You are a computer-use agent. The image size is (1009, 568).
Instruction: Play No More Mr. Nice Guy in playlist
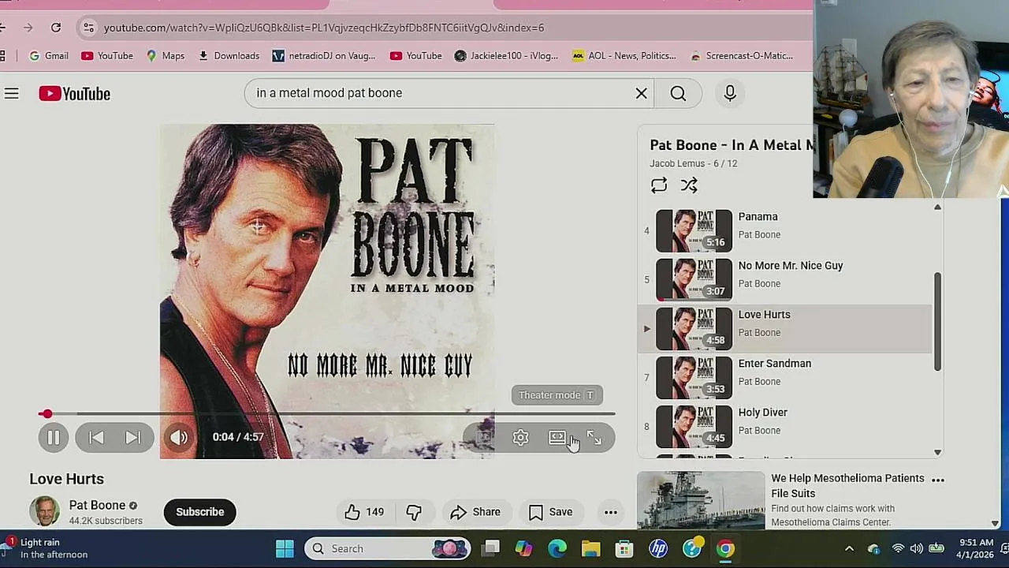coord(786,279)
